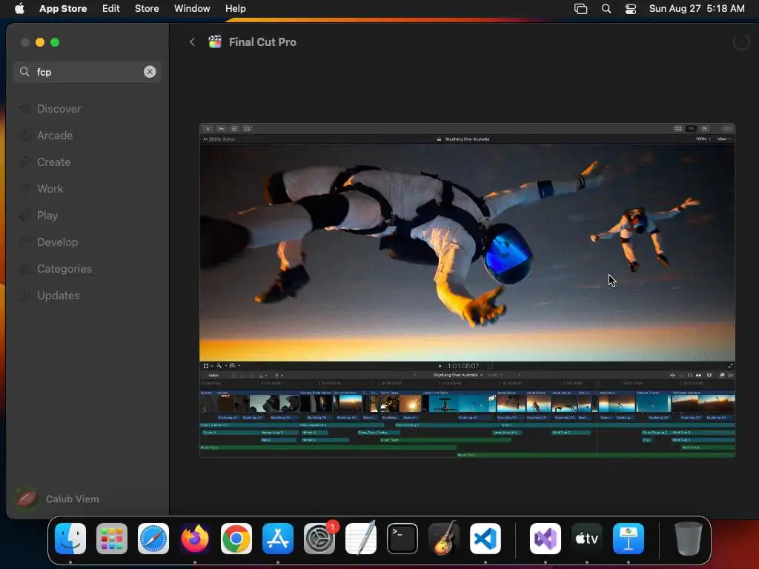Clear the fcp search text

click(x=150, y=72)
